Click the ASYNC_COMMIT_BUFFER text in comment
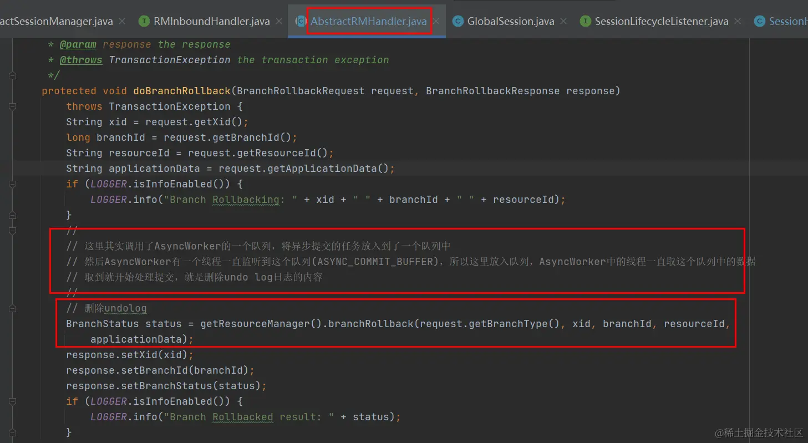This screenshot has width=808, height=443. [x=374, y=262]
